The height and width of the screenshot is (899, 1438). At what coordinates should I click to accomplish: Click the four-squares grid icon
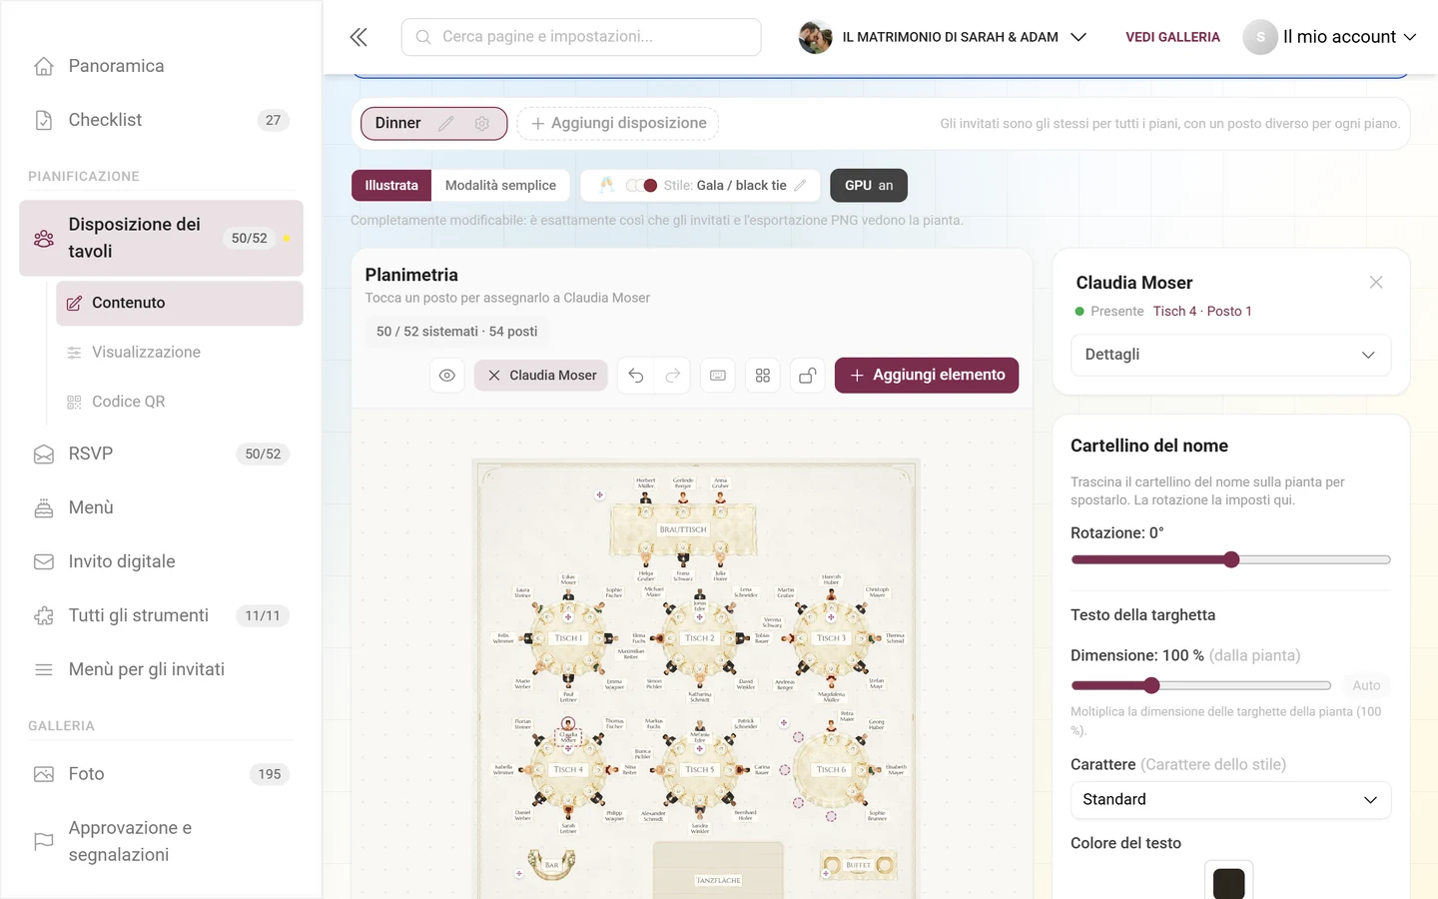(x=763, y=376)
